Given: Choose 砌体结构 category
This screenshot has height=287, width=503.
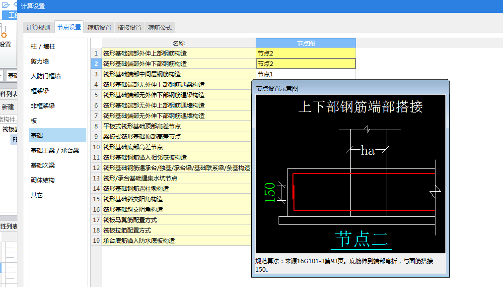Looking at the screenshot, I should tap(58, 180).
